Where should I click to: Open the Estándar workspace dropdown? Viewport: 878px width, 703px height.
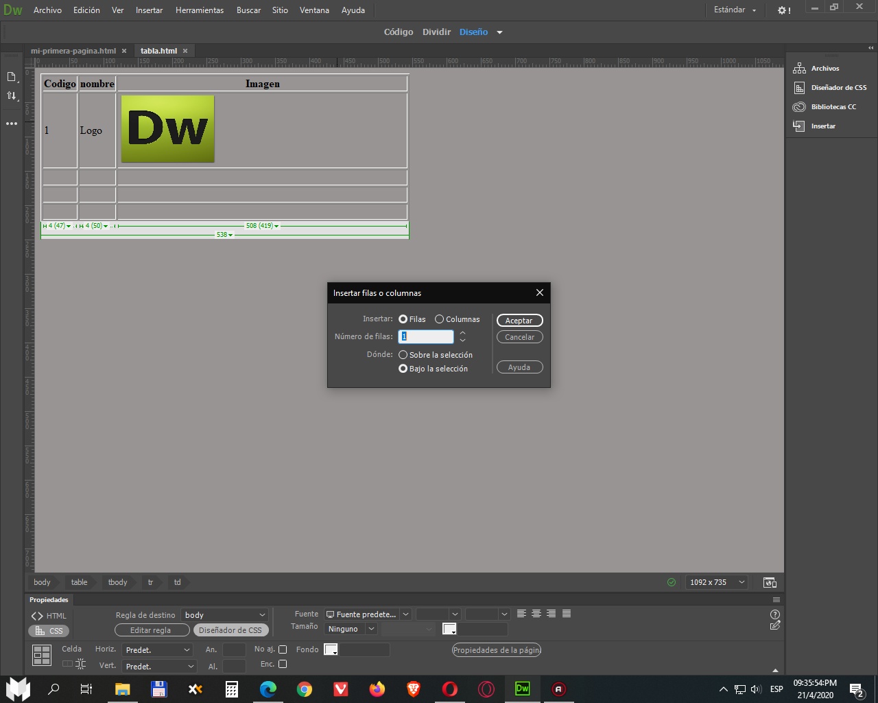coord(735,10)
